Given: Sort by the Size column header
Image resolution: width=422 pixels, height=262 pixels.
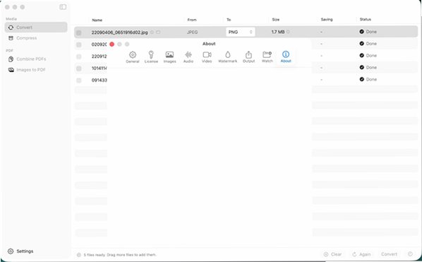Looking at the screenshot, I should point(276,20).
